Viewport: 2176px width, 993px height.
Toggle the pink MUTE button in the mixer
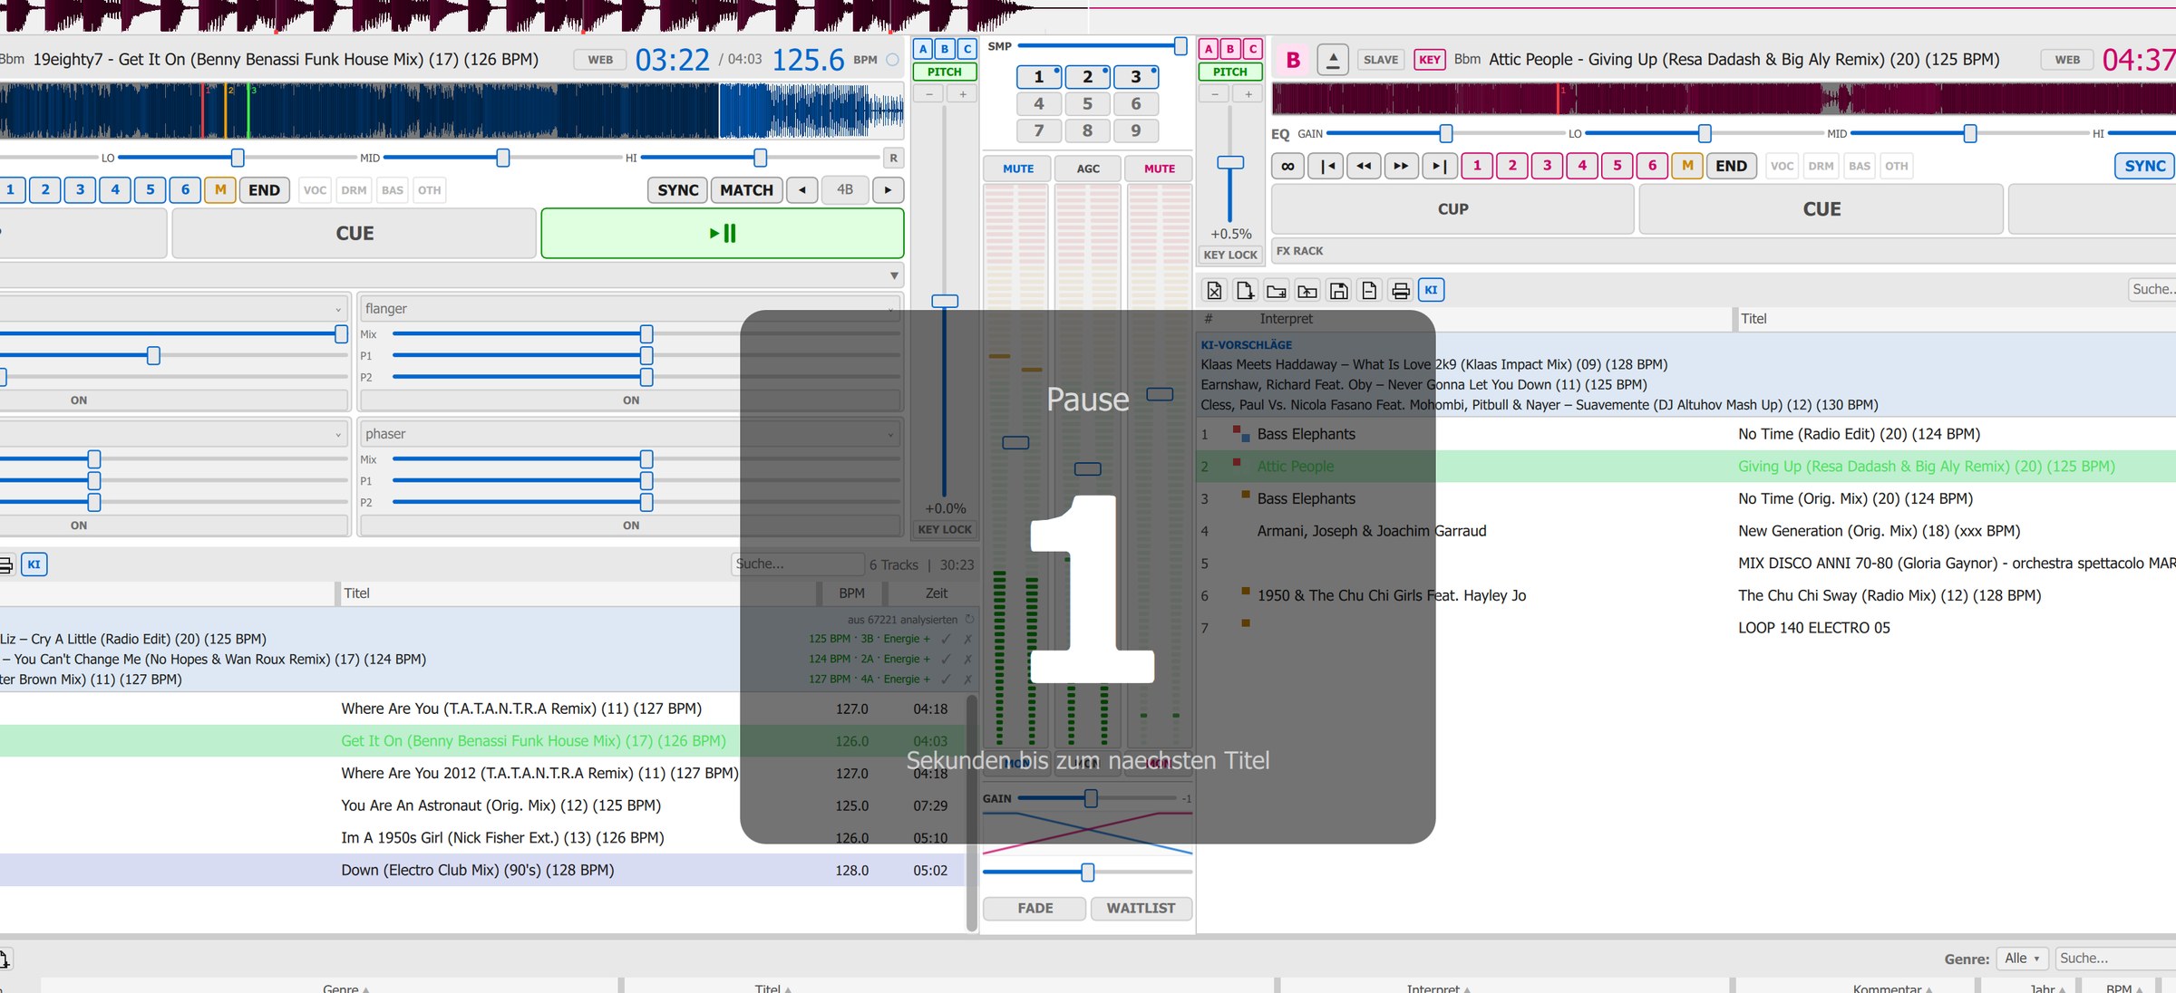1159,169
